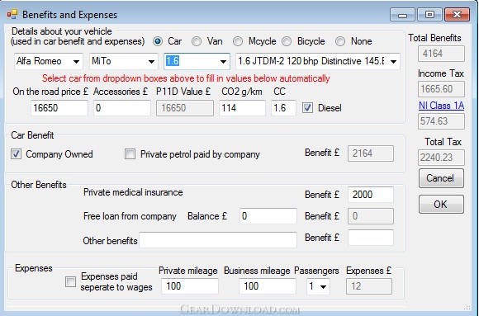
Task: Enable Private petrol paid by company
Action: click(130, 154)
